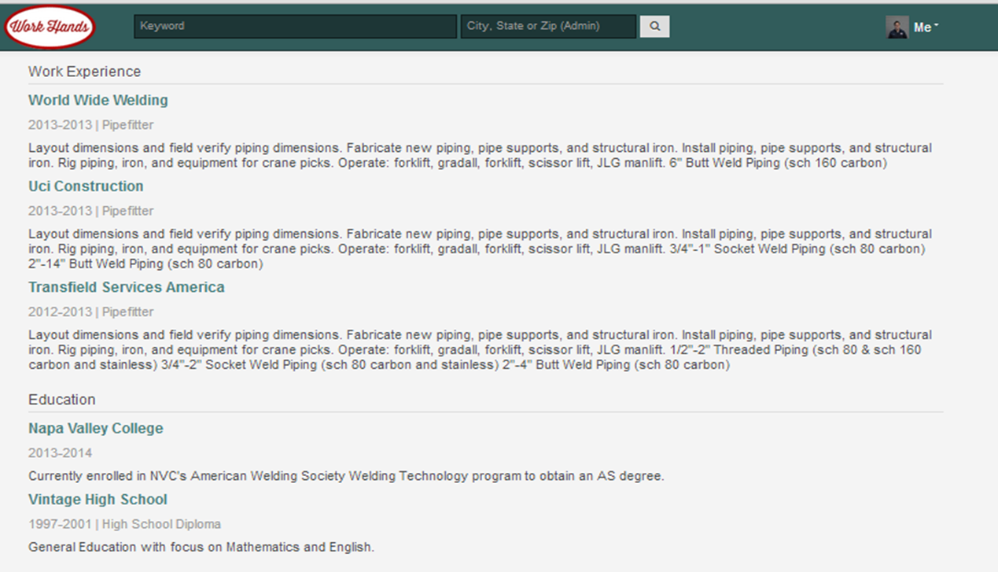Click the Work Hands logo
This screenshot has height=572, width=998.
pyautogui.click(x=50, y=27)
